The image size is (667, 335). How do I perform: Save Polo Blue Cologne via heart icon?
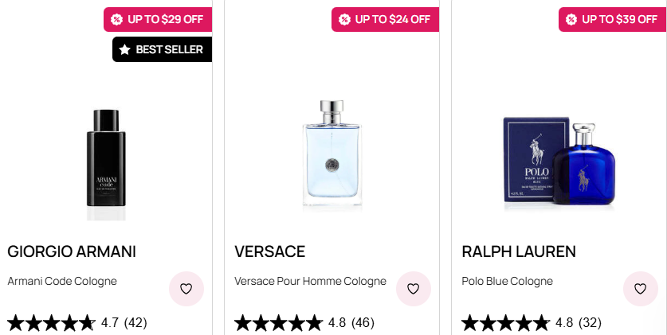[x=640, y=289]
